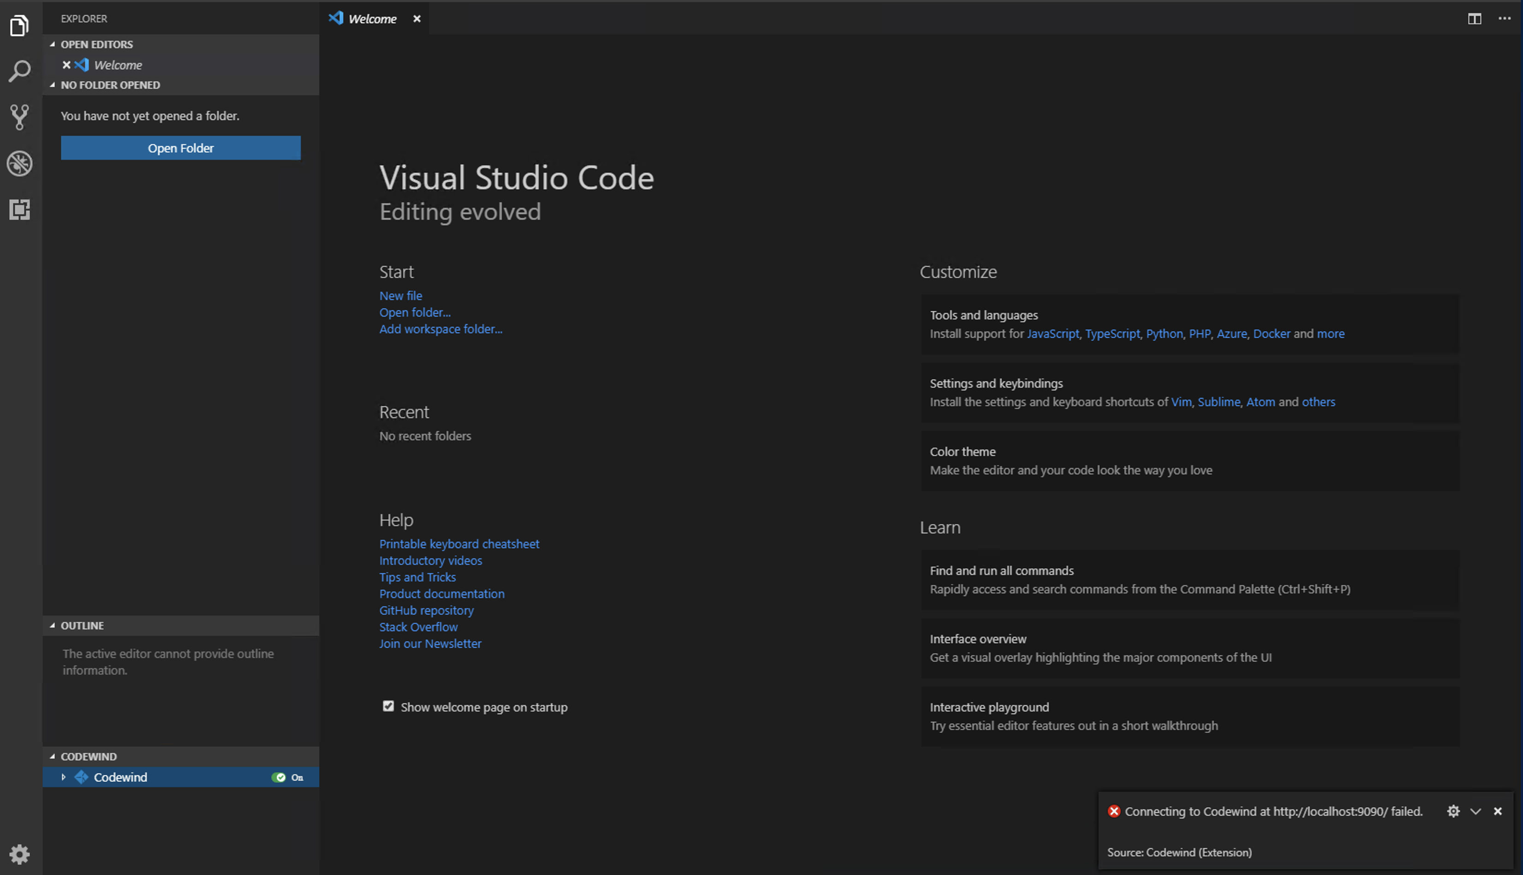Select the Welcome editor tab

coord(372,18)
